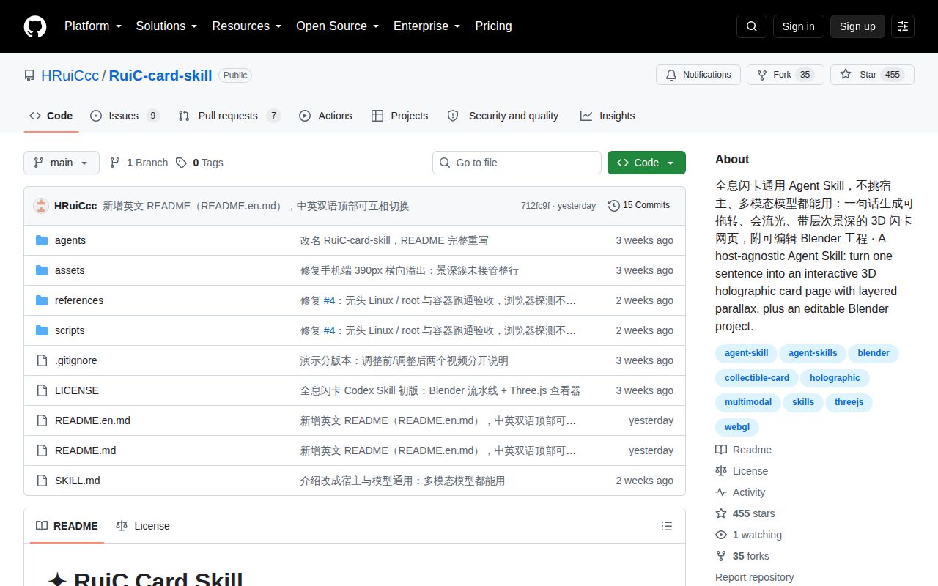This screenshot has height=586, width=938.
Task: View repository Activity
Action: 741,492
